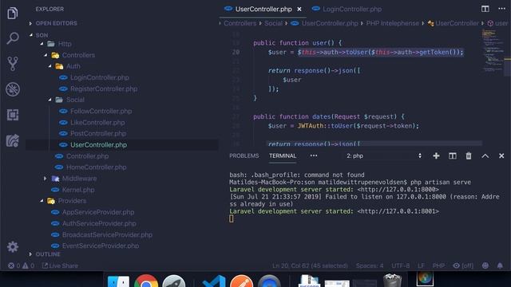Change end of line via LF
Screen dimensions: 511x287
[421, 265]
